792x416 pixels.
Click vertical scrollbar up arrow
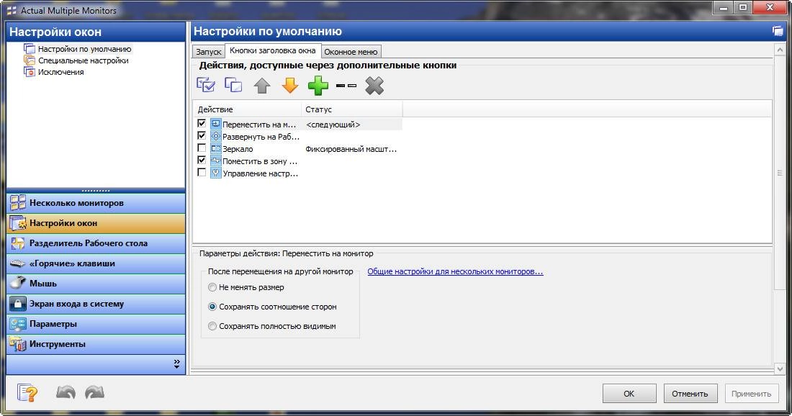pyautogui.click(x=779, y=50)
